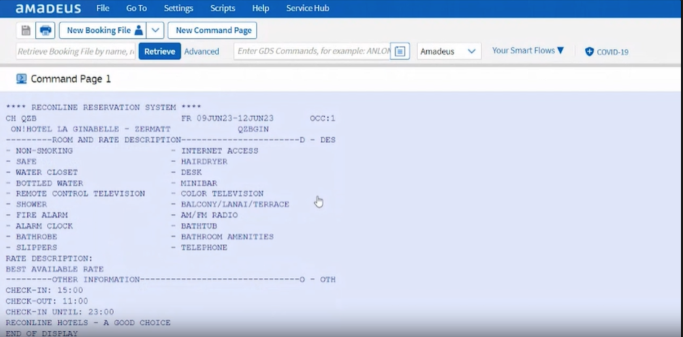
Task: Open the Service Hub menu
Action: [307, 8]
